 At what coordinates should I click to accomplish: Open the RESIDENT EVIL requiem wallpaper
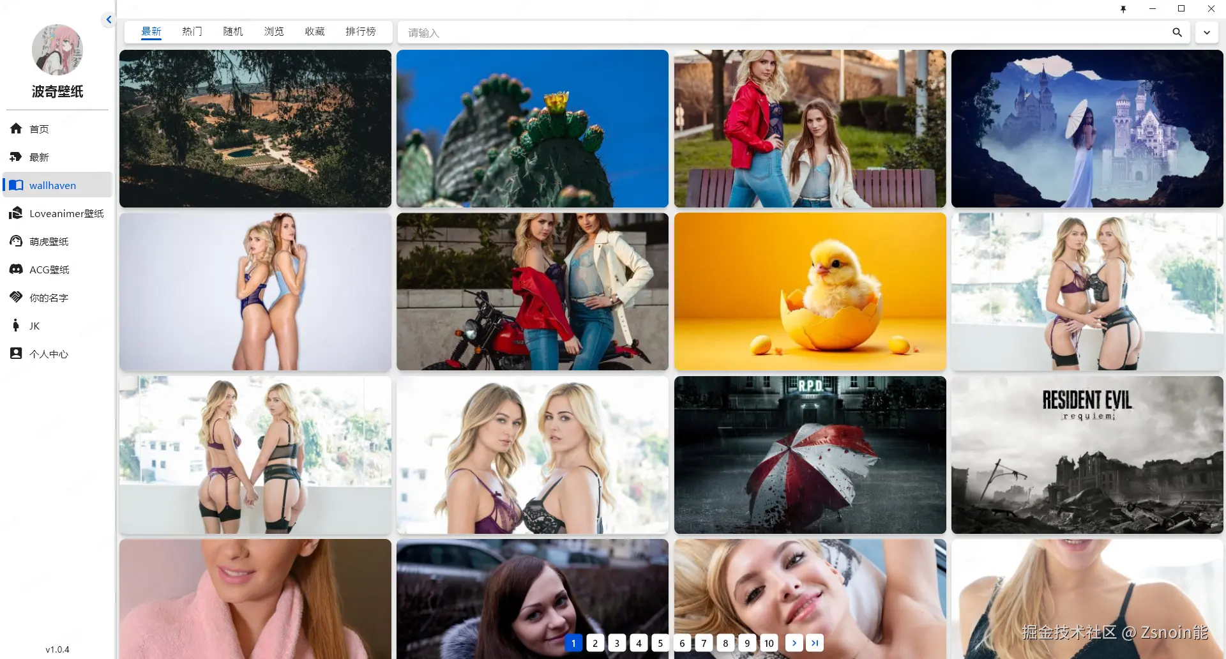coord(1087,455)
